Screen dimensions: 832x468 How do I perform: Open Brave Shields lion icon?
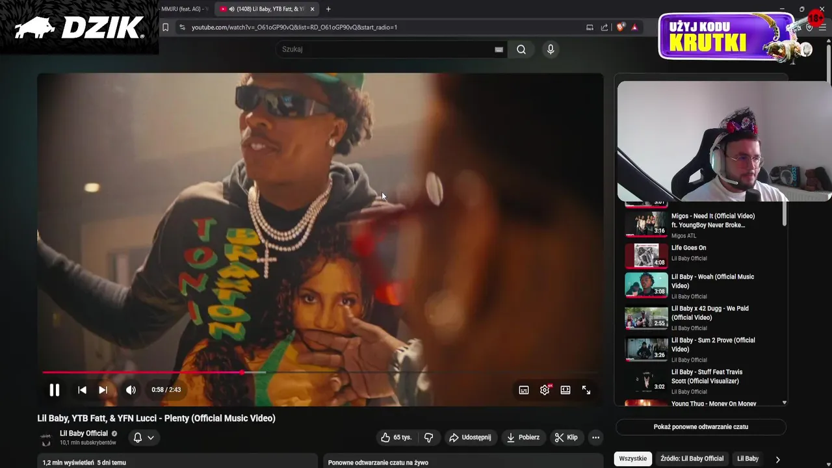[x=620, y=27]
